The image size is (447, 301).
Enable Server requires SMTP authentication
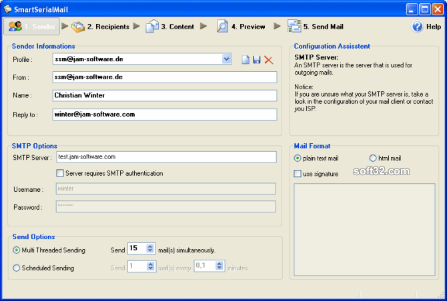[60, 173]
